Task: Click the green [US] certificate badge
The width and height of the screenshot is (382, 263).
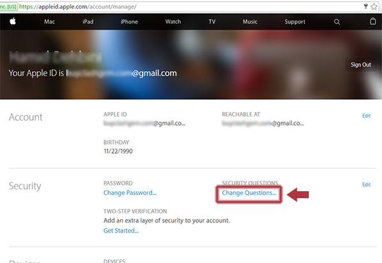Action: (x=9, y=6)
